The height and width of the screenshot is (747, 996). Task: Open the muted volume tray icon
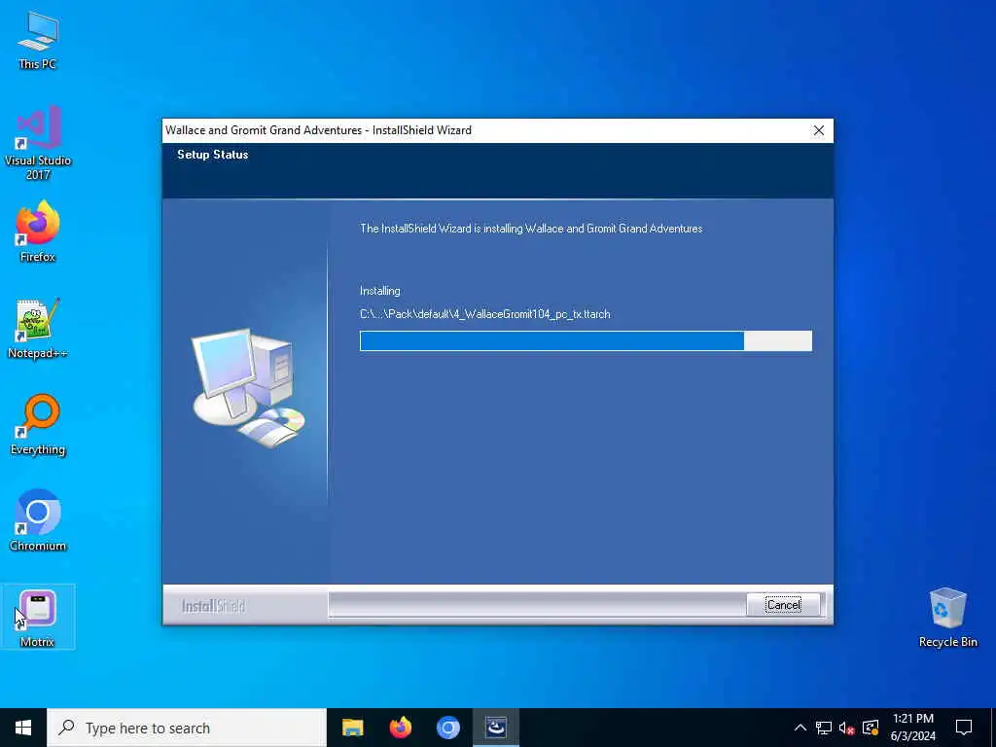coord(847,728)
